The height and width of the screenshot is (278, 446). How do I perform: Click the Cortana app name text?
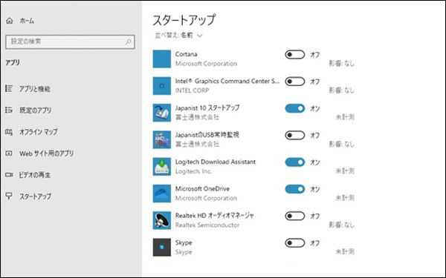tap(187, 54)
